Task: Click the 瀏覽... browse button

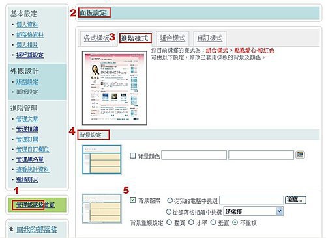Action: 295,200
